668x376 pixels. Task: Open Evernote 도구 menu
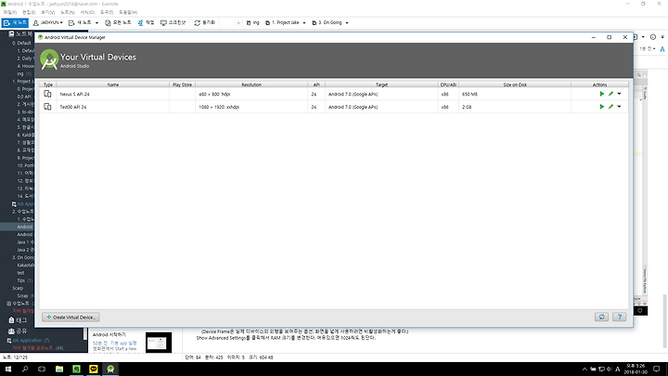[x=107, y=12]
